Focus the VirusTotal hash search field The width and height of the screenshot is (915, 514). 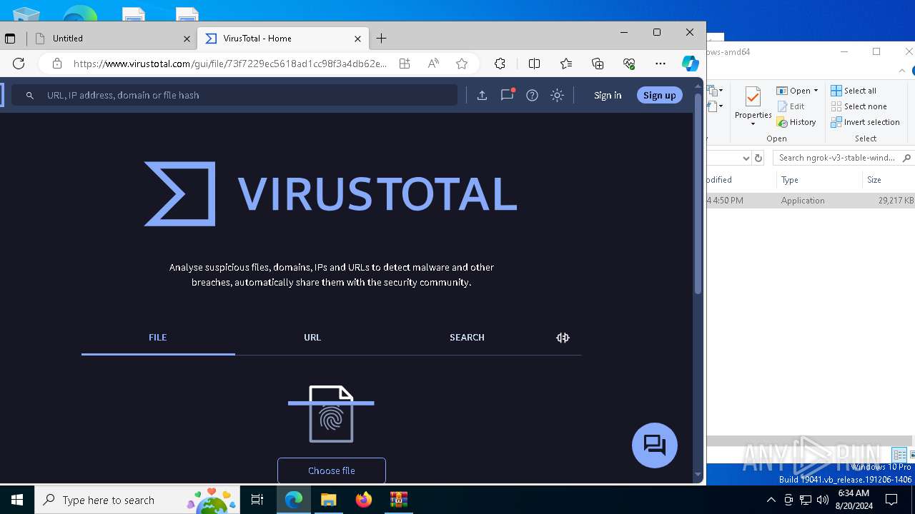[234, 95]
